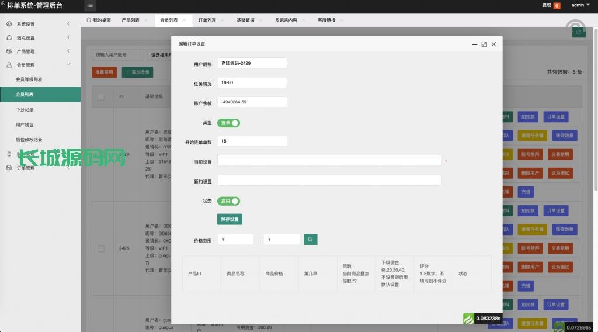Click the price range search icon
This screenshot has width=598, height=332.
coord(311,240)
